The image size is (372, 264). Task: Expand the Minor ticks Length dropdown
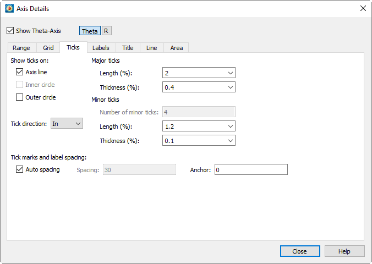coord(199,126)
